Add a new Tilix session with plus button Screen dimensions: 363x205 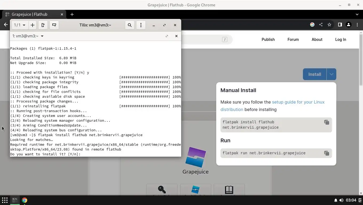[x=33, y=25]
